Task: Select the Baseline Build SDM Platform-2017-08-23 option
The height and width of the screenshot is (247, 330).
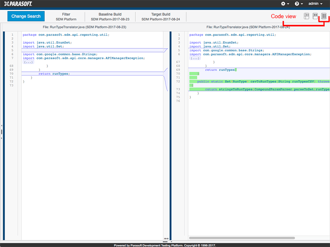Action: click(110, 17)
